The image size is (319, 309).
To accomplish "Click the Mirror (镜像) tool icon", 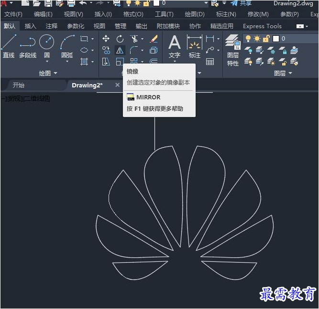I will click(120, 50).
